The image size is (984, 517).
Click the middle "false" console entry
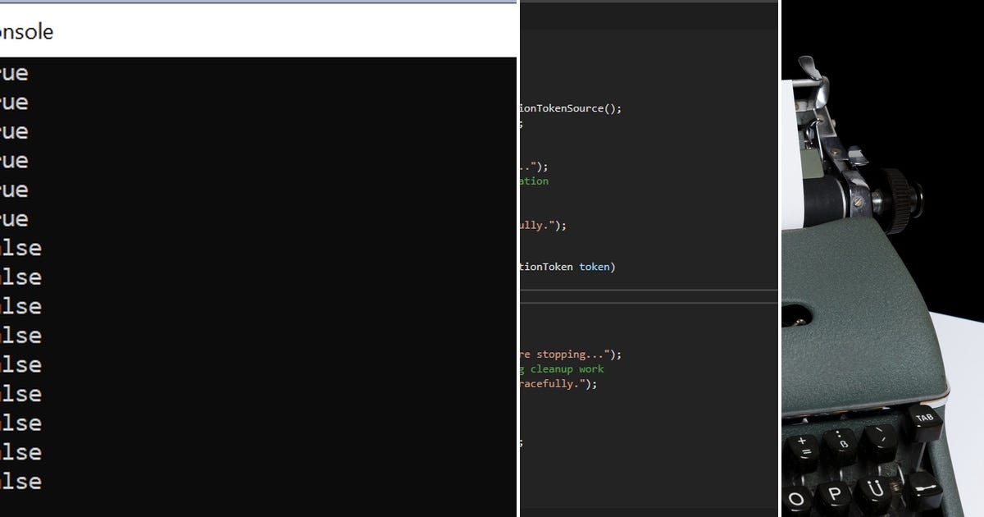point(22,364)
